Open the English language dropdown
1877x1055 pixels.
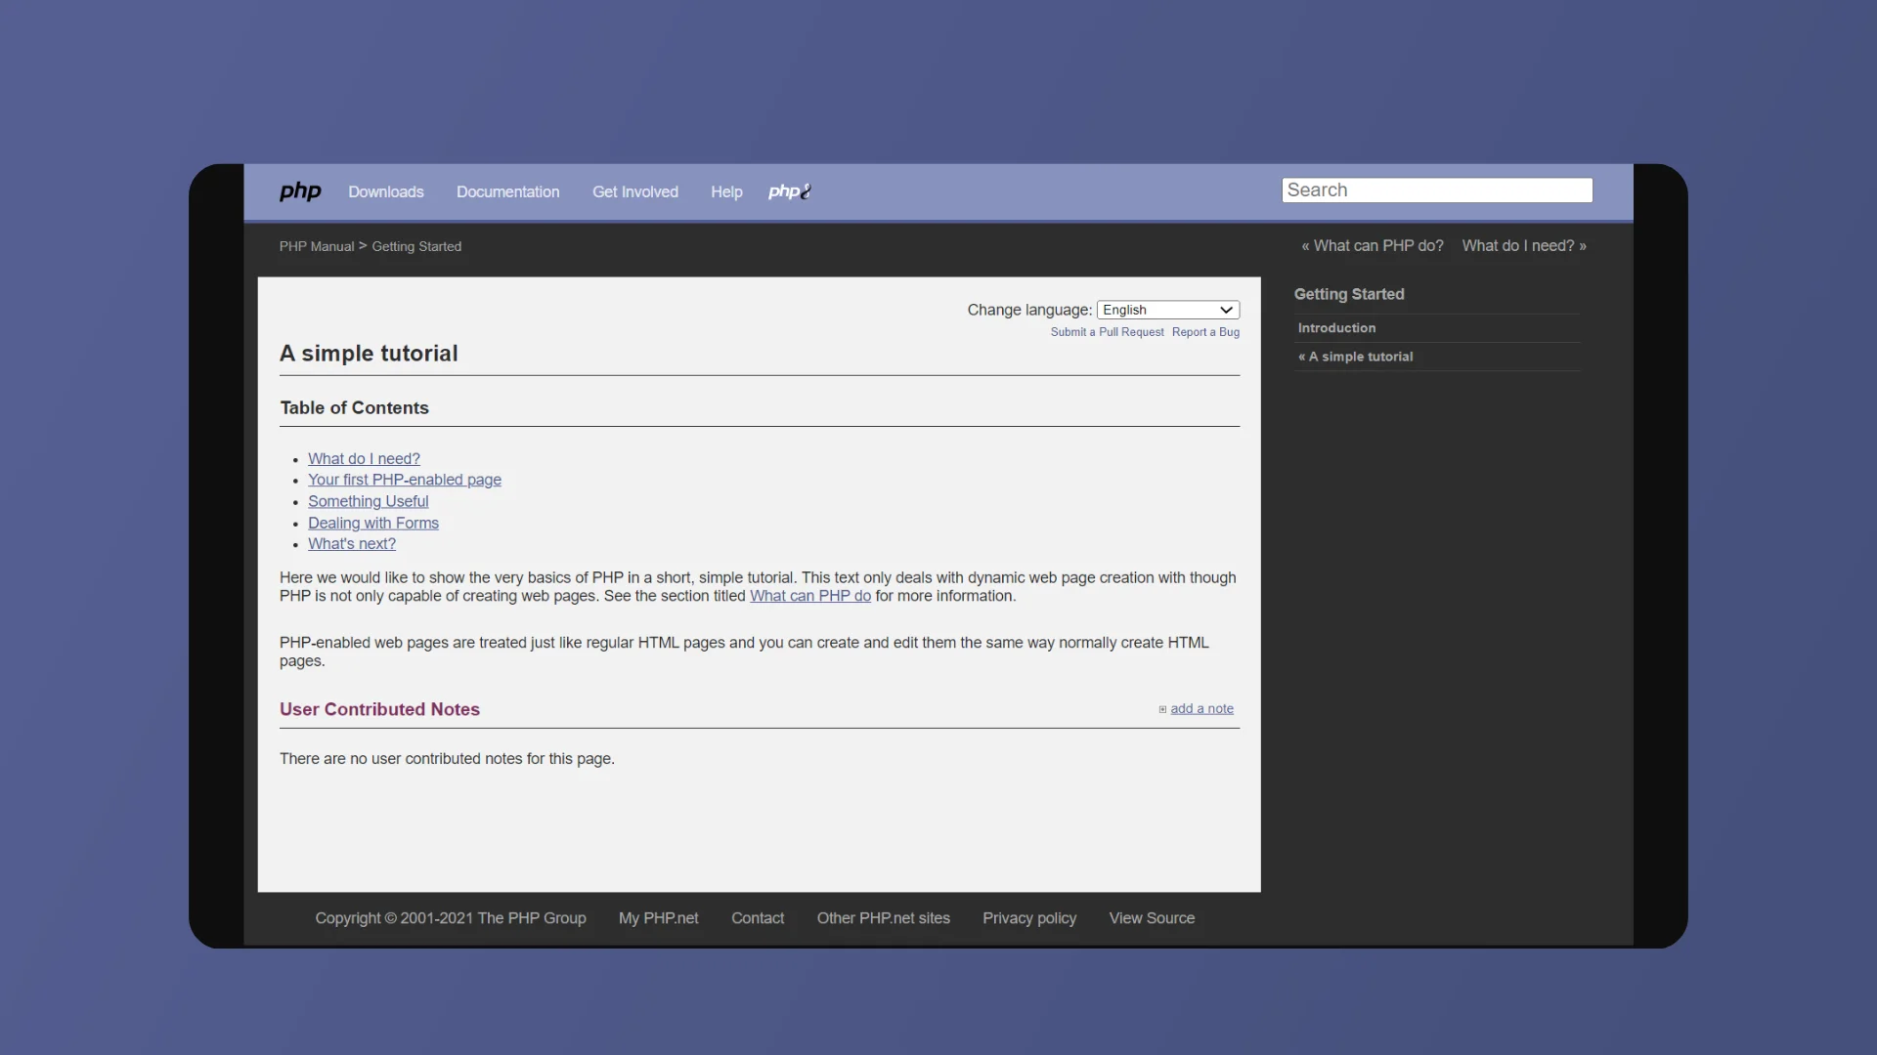(1168, 309)
